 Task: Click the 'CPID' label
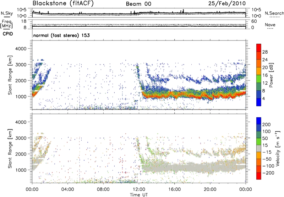(8, 34)
